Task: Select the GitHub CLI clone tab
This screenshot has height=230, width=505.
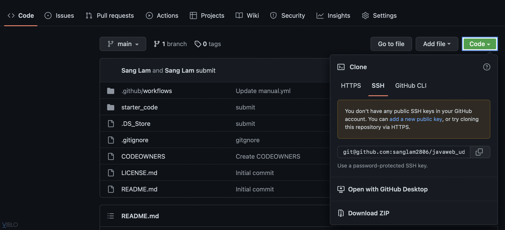Action: (x=410, y=86)
